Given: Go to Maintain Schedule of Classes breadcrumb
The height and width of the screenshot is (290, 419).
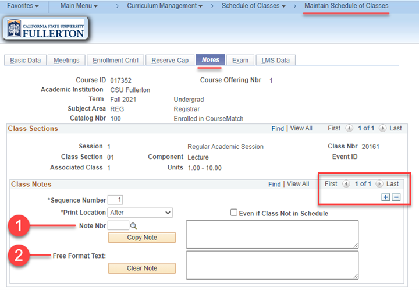Looking at the screenshot, I should [346, 6].
